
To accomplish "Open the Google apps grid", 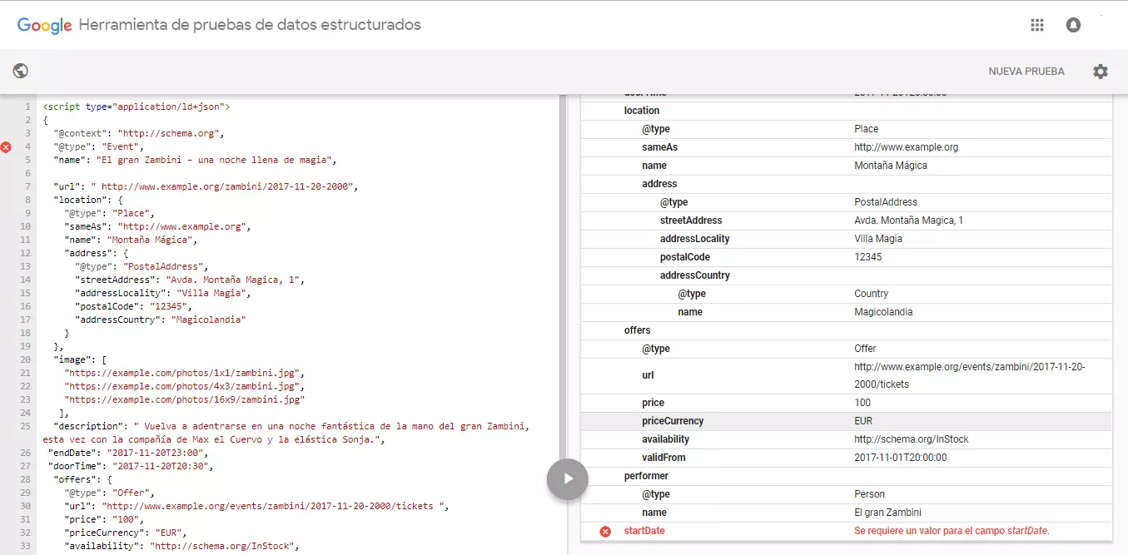I will click(x=1036, y=25).
